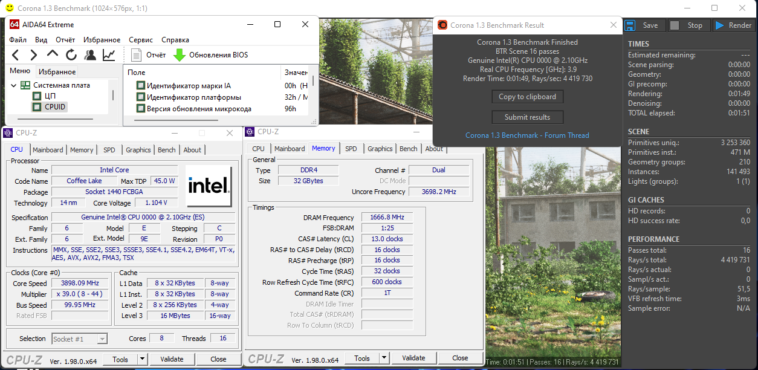Click the graph icon in AIDA64 toolbar
758x370 pixels.
click(x=109, y=55)
